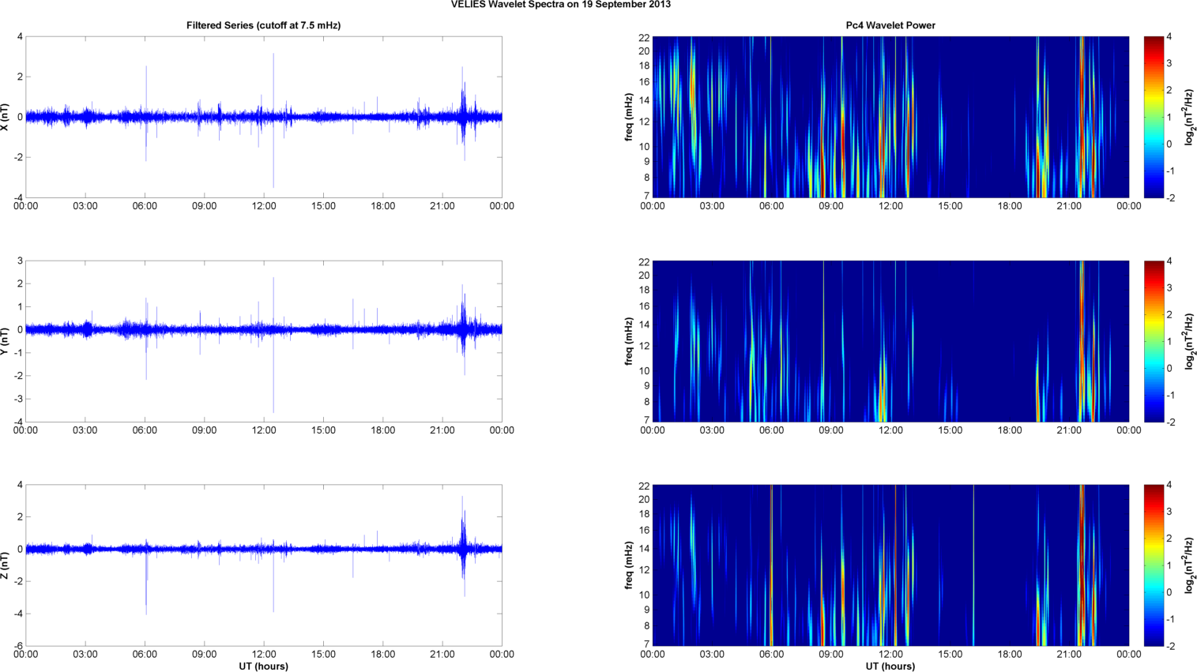The image size is (1197, 672).
Task: Click the colorbar beside the top spectrogram
Action: click(1154, 117)
